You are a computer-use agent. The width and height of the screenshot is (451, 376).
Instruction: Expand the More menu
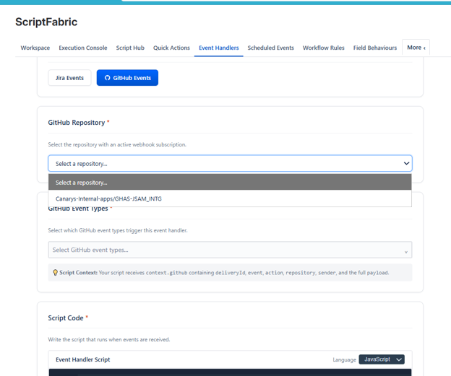416,48
